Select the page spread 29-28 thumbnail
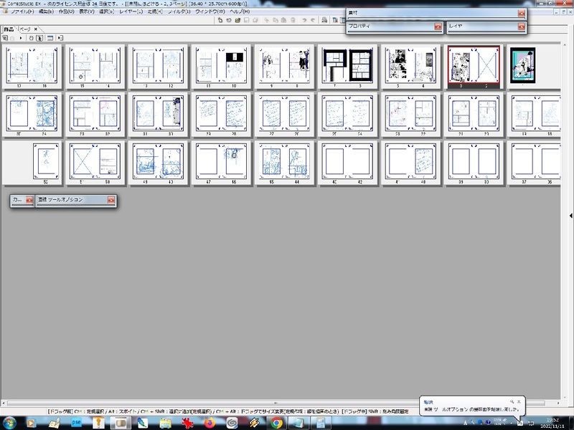The image size is (574, 430). (x=221, y=115)
